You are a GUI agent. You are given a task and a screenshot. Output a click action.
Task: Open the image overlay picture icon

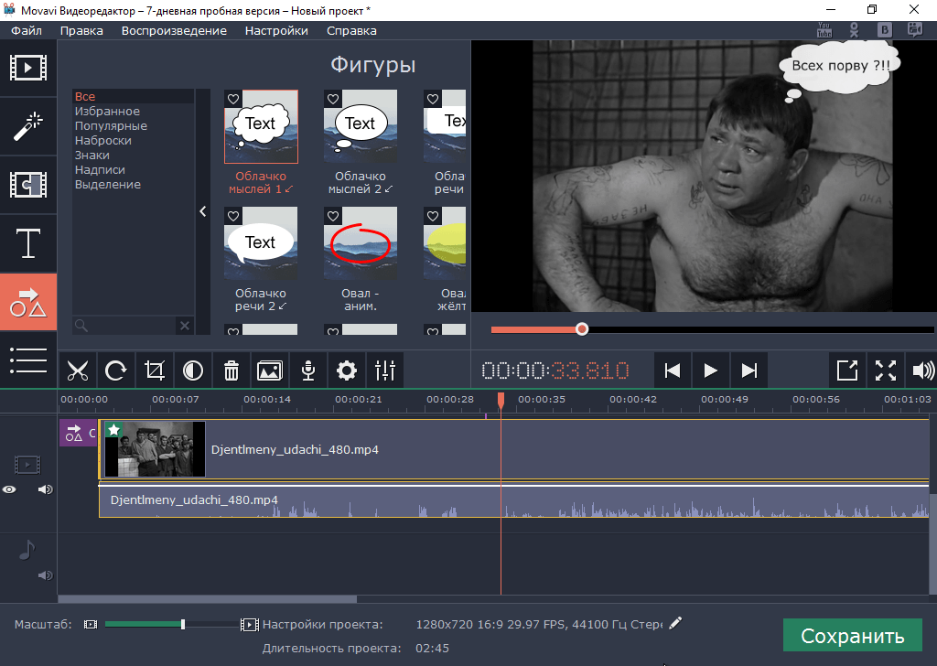[270, 371]
